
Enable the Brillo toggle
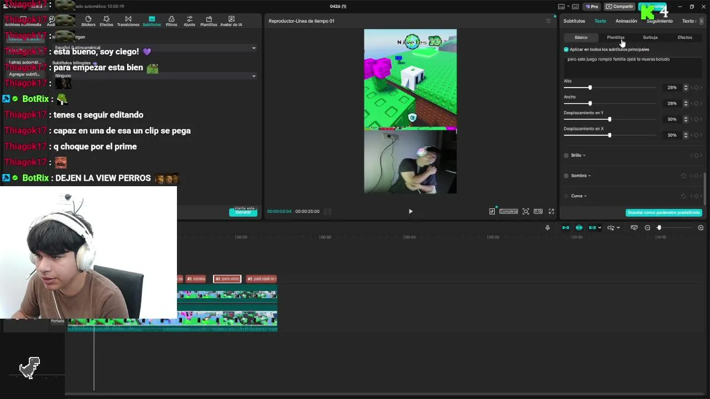tap(566, 156)
